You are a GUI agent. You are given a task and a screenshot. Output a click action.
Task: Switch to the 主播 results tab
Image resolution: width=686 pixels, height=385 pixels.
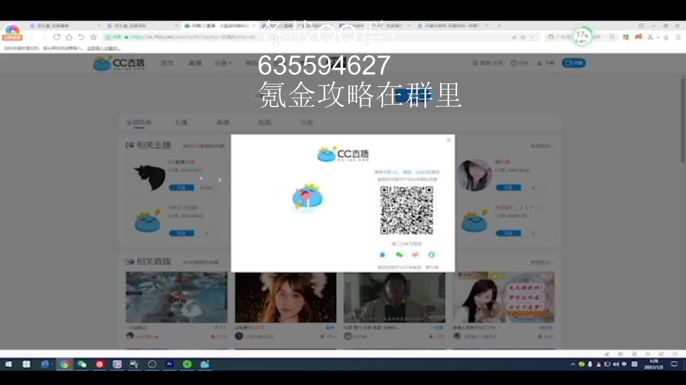[x=181, y=122]
